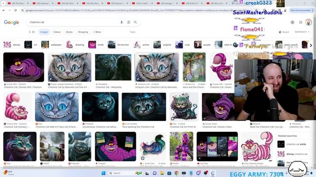
Task: Open the weather widget in the taskbar
Action: point(9,173)
